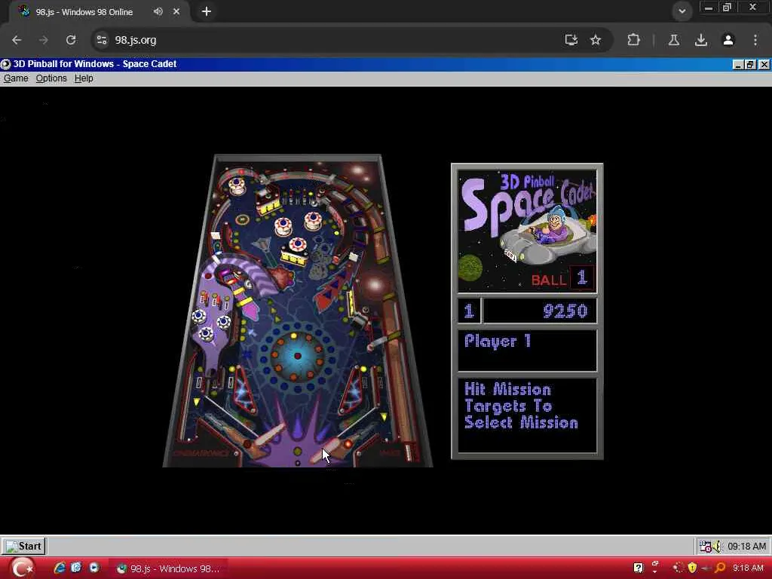Click the Windows 98 clock 09:18 AM
772x579 pixels.
(x=746, y=547)
